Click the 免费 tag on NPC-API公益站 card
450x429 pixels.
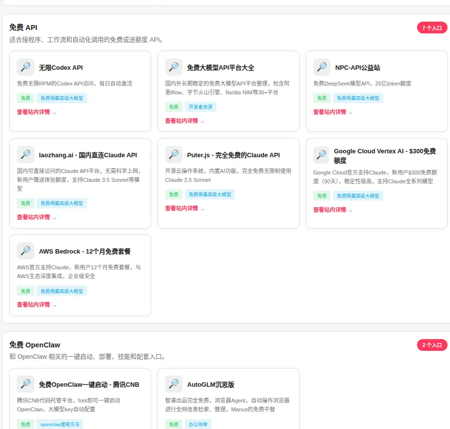coord(322,98)
